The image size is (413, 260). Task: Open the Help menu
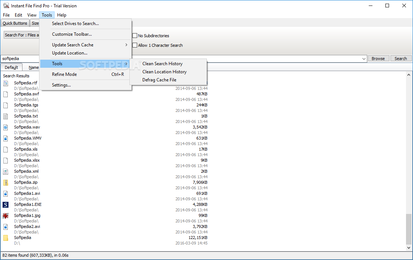pyautogui.click(x=62, y=15)
